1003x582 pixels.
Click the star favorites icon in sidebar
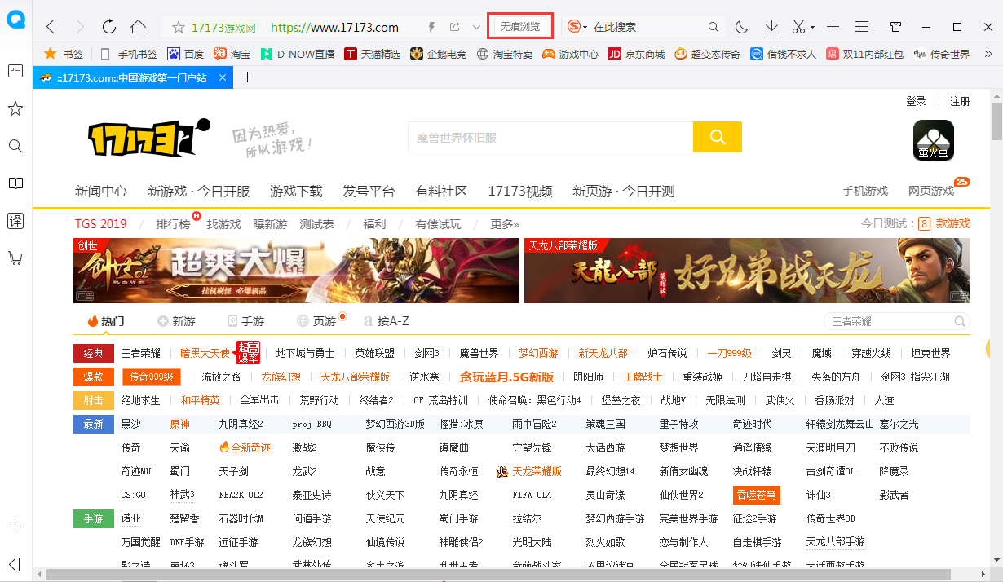click(x=15, y=108)
